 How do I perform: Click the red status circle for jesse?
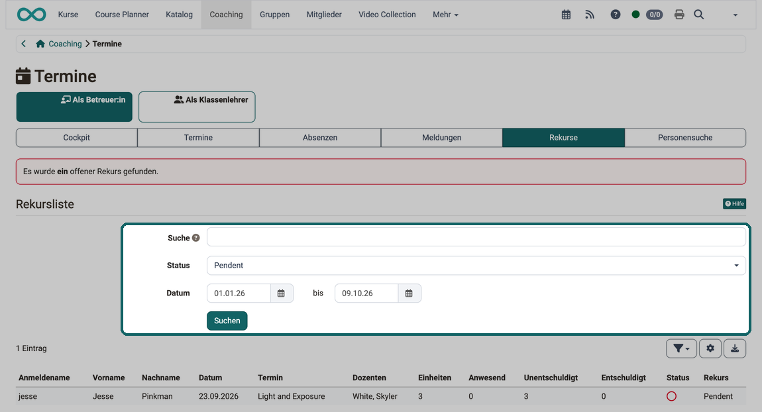click(x=672, y=397)
